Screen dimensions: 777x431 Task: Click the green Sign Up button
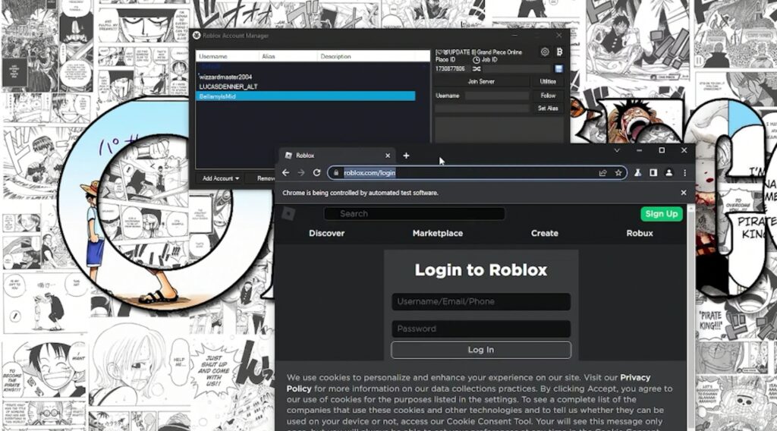click(x=661, y=213)
